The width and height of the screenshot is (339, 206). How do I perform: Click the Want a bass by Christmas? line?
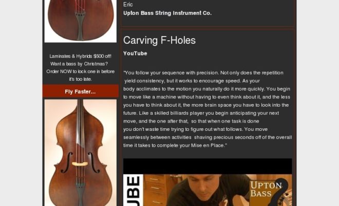pos(79,64)
